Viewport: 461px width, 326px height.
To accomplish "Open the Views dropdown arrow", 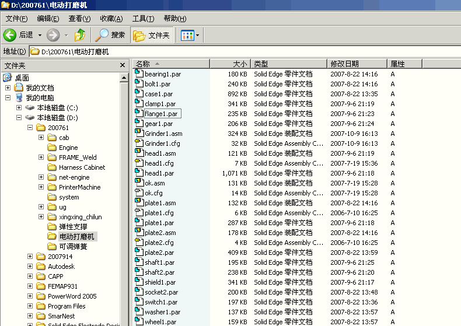I will pyautogui.click(x=198, y=35).
